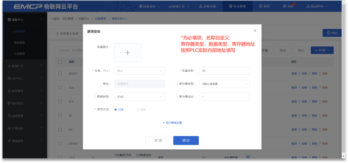Select the 读写 radio button

pos(138,109)
